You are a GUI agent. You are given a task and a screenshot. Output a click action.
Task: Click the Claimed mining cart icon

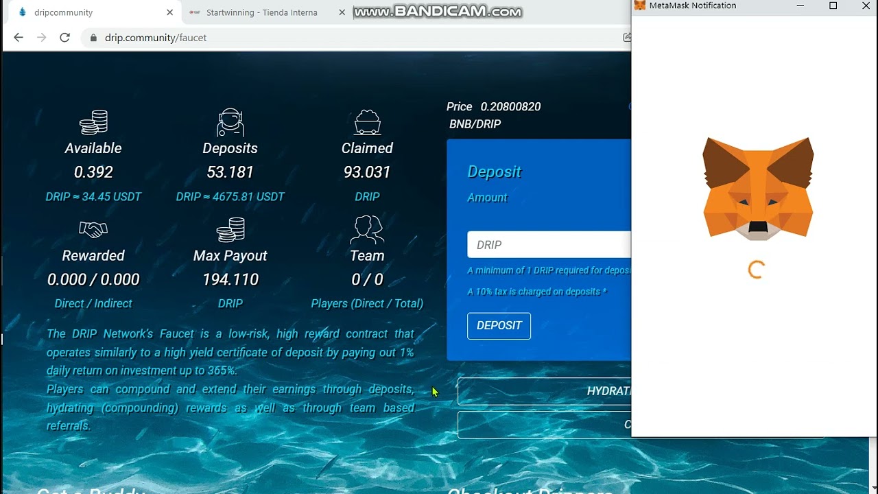368,122
